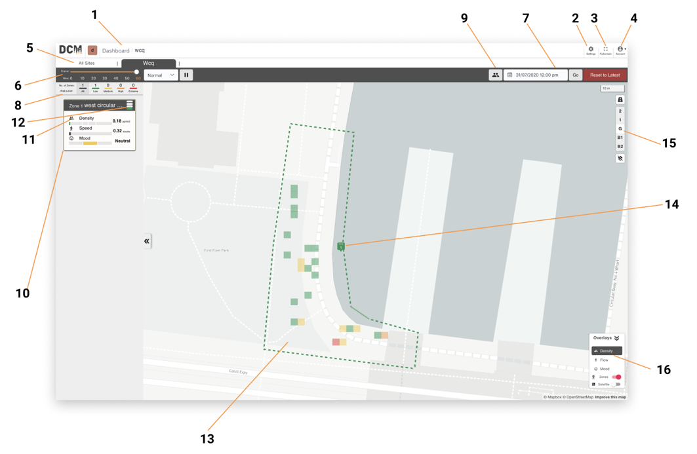Open the Normal playback speed dropdown
Viewport: 697px width, 454px height.
(161, 75)
